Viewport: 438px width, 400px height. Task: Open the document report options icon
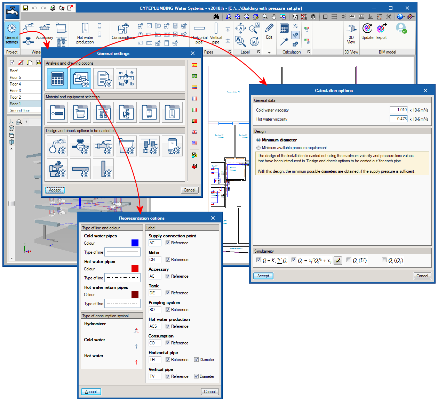pos(104,79)
